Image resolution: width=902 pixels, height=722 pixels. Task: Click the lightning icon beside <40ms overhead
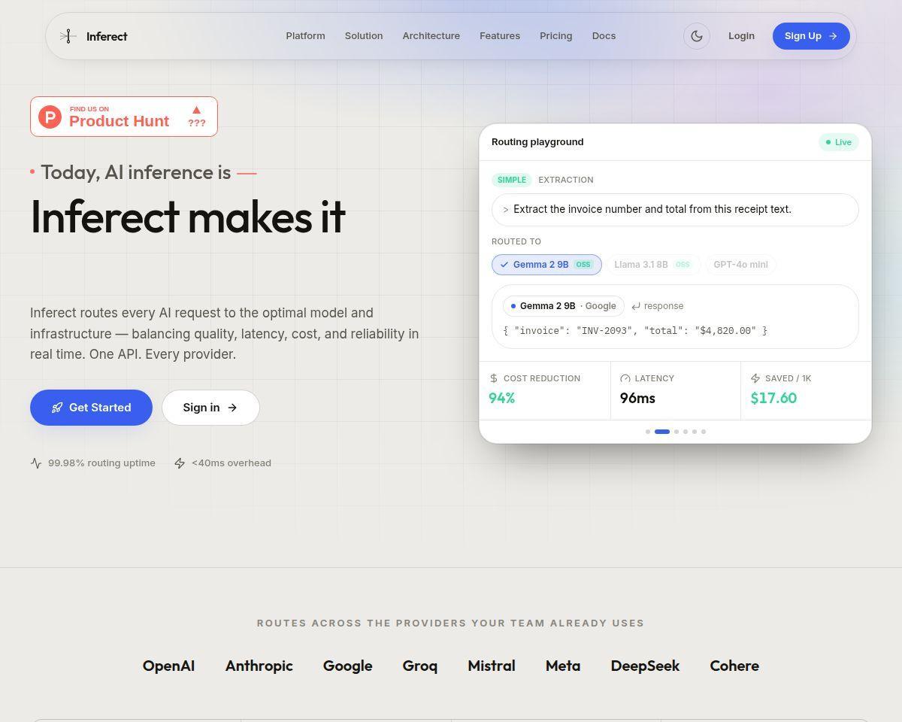click(180, 463)
